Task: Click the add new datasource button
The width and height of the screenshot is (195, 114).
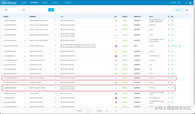Action: tap(178, 10)
